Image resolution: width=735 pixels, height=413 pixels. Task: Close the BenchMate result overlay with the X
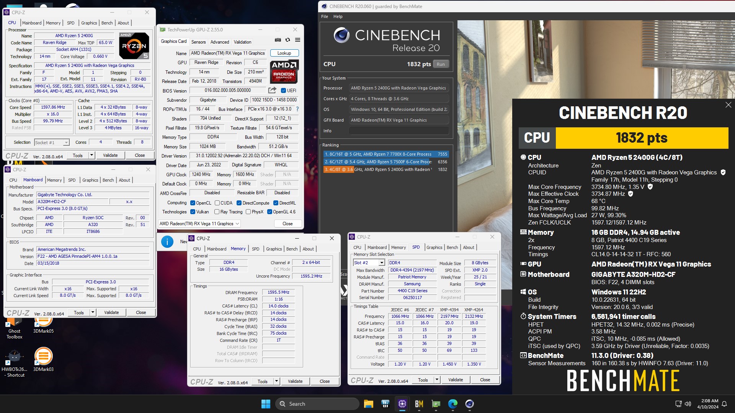point(728,105)
